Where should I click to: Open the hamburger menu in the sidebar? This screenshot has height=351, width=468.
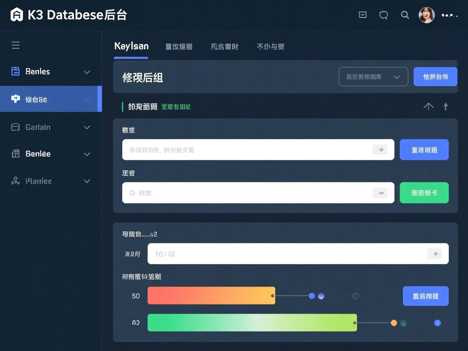[15, 45]
